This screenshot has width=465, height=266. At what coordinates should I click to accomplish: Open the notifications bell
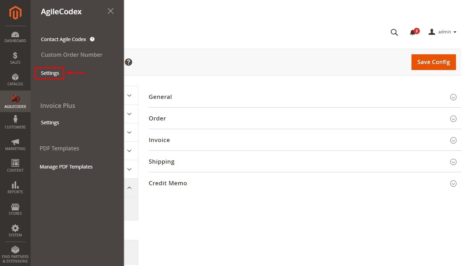[413, 32]
